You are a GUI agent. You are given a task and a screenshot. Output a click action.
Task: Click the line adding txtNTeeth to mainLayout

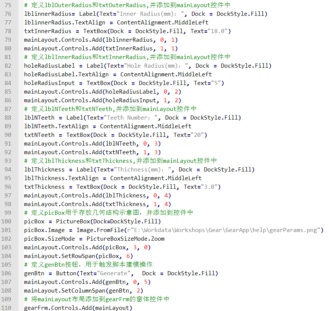click(x=93, y=152)
